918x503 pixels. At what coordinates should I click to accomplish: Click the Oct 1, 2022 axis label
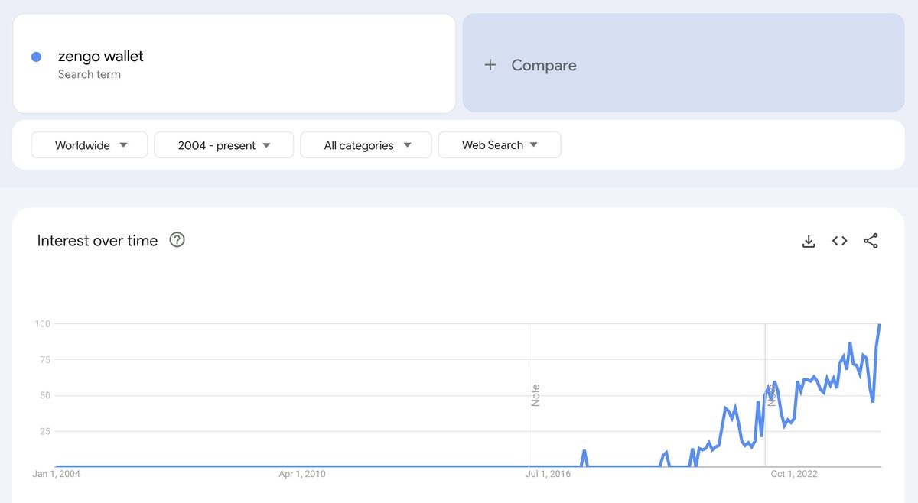tap(794, 474)
